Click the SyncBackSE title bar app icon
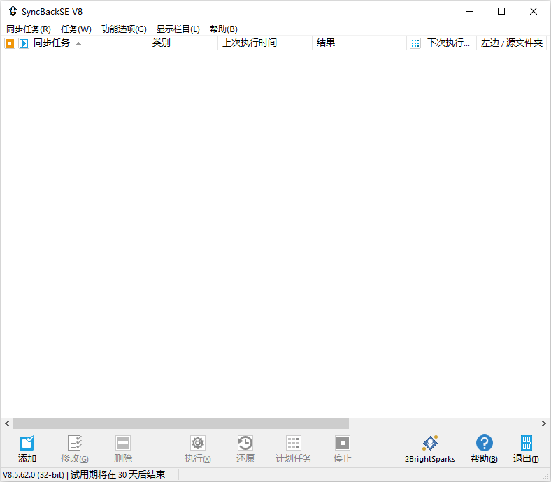Image resolution: width=551 pixels, height=482 pixels. click(x=13, y=12)
